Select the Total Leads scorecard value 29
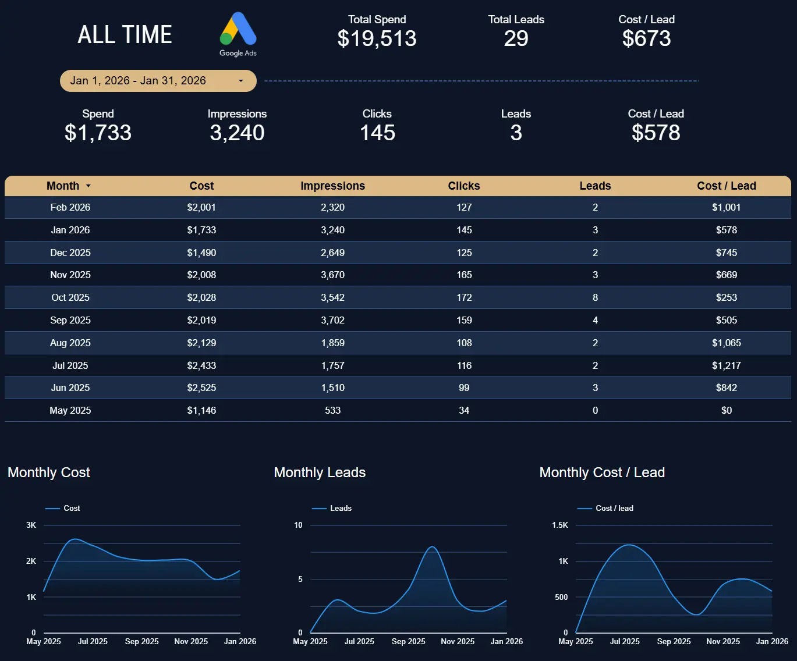This screenshot has width=797, height=661. 516,38
